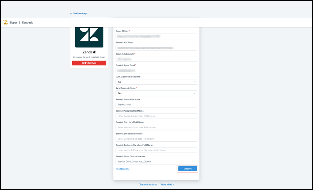Click the Zuper name in header bar
This screenshot has width=313, height=190.
click(x=14, y=22)
